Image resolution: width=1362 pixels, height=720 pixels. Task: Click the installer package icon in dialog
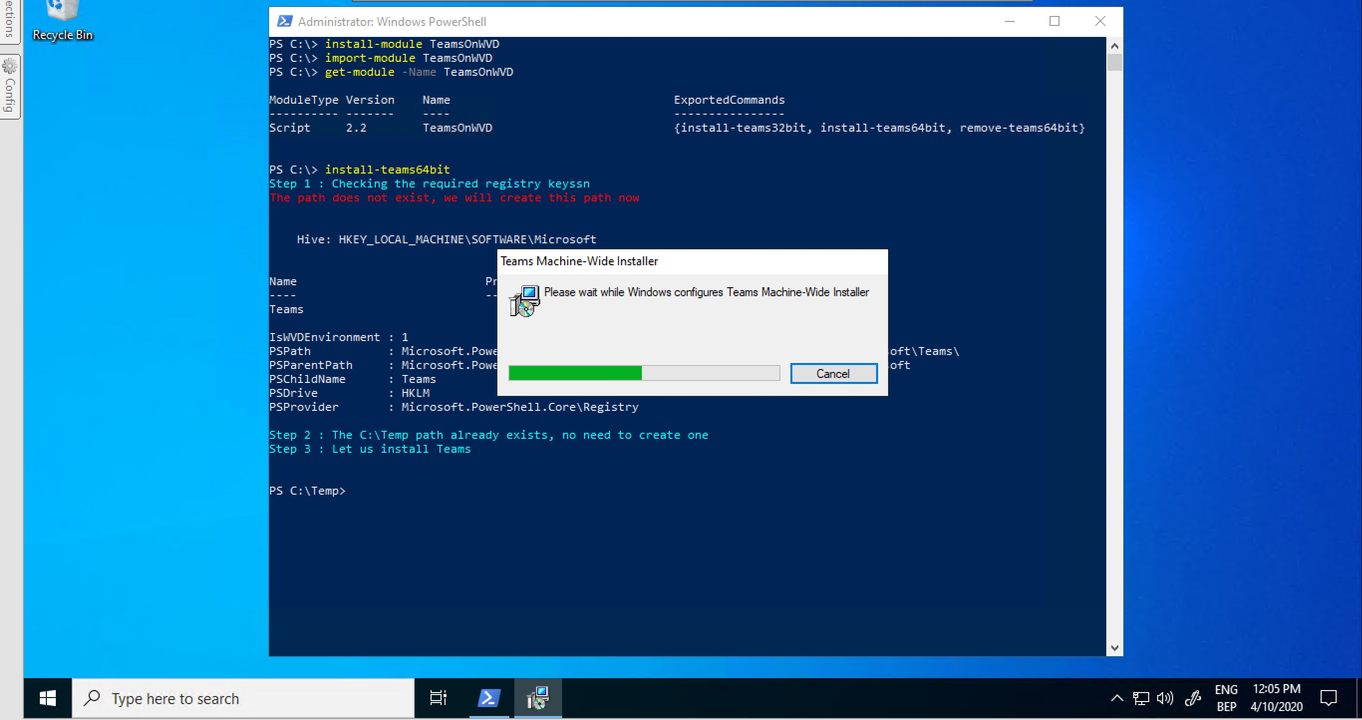coord(524,301)
